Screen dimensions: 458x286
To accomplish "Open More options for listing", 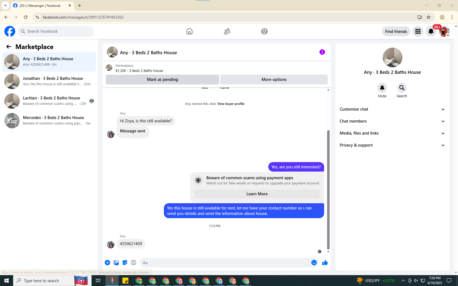I will click(274, 80).
